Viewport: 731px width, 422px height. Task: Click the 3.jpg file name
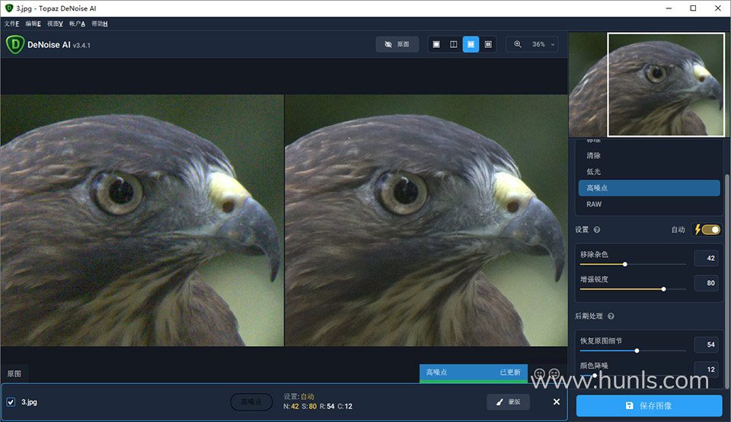(29, 402)
